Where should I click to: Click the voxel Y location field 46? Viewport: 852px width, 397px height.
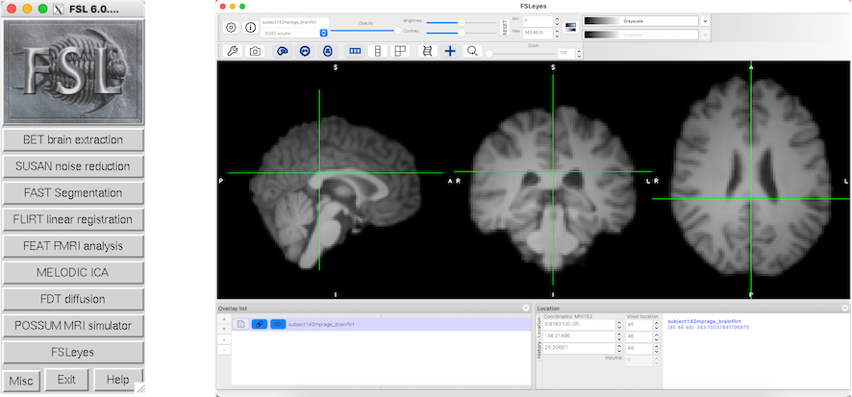click(639, 336)
